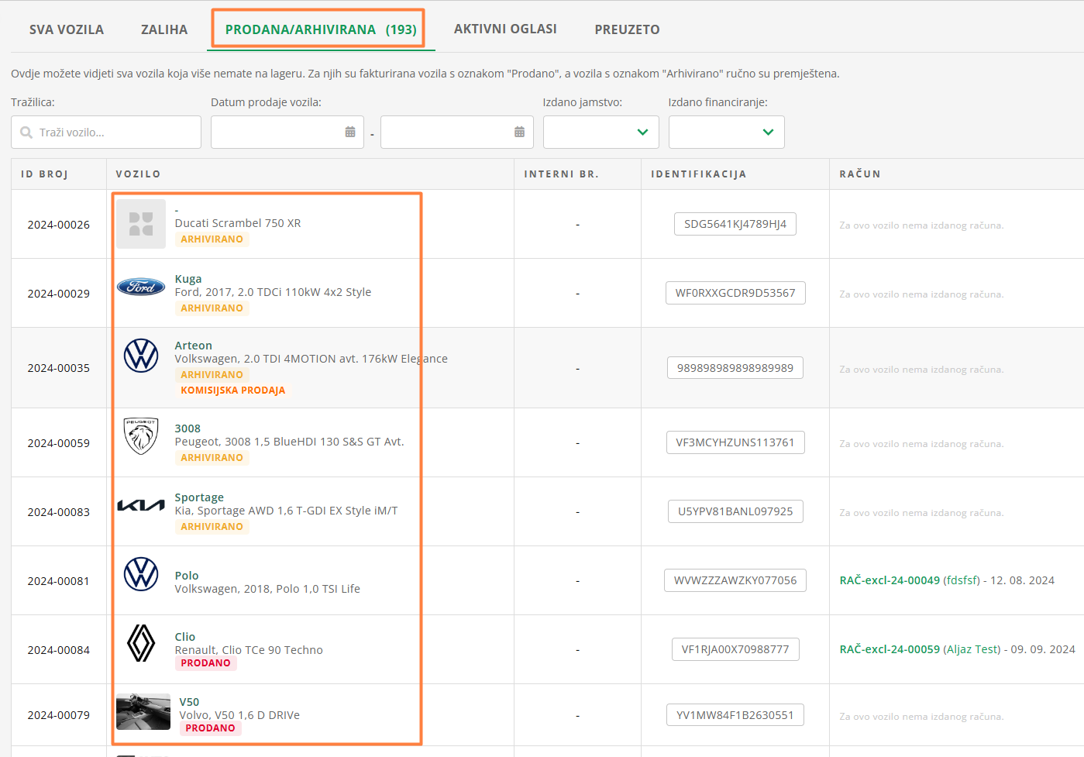
Task: Click the Peugeot logo for 3008
Action: click(141, 436)
